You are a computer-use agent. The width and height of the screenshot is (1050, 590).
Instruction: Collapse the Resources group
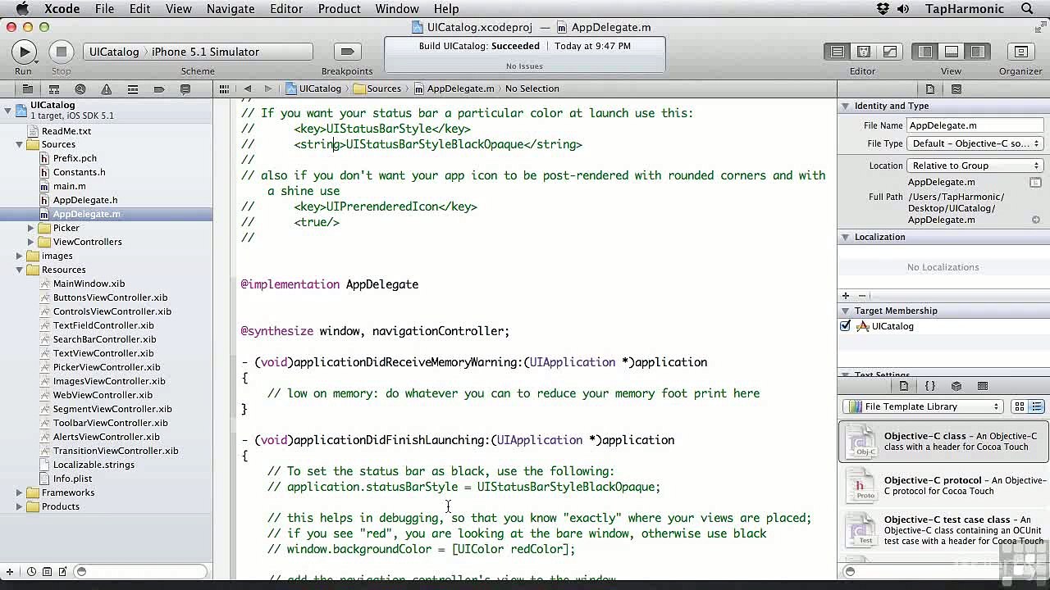[19, 270]
